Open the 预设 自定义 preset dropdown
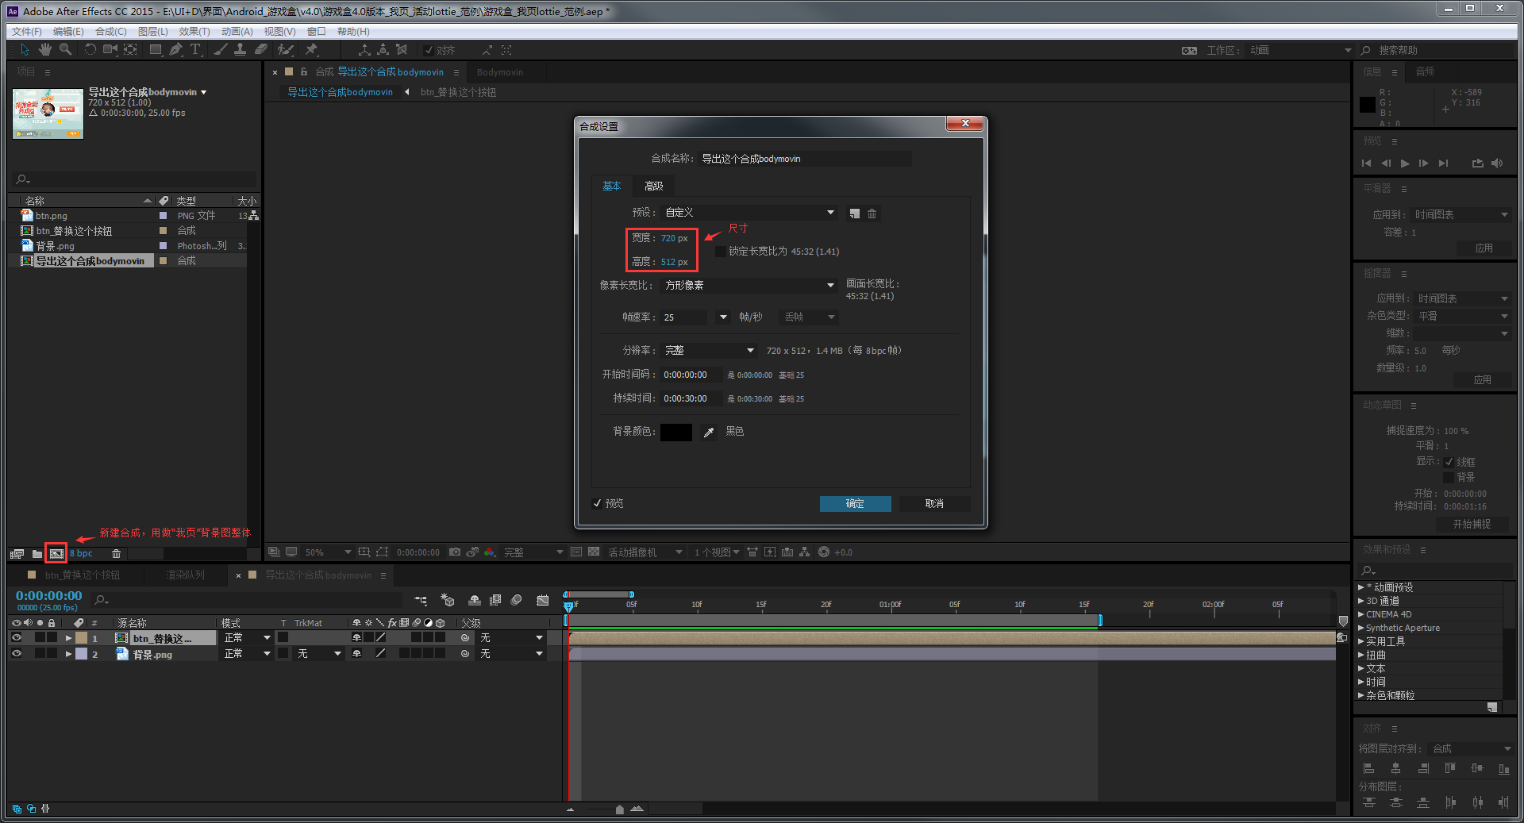 749,213
